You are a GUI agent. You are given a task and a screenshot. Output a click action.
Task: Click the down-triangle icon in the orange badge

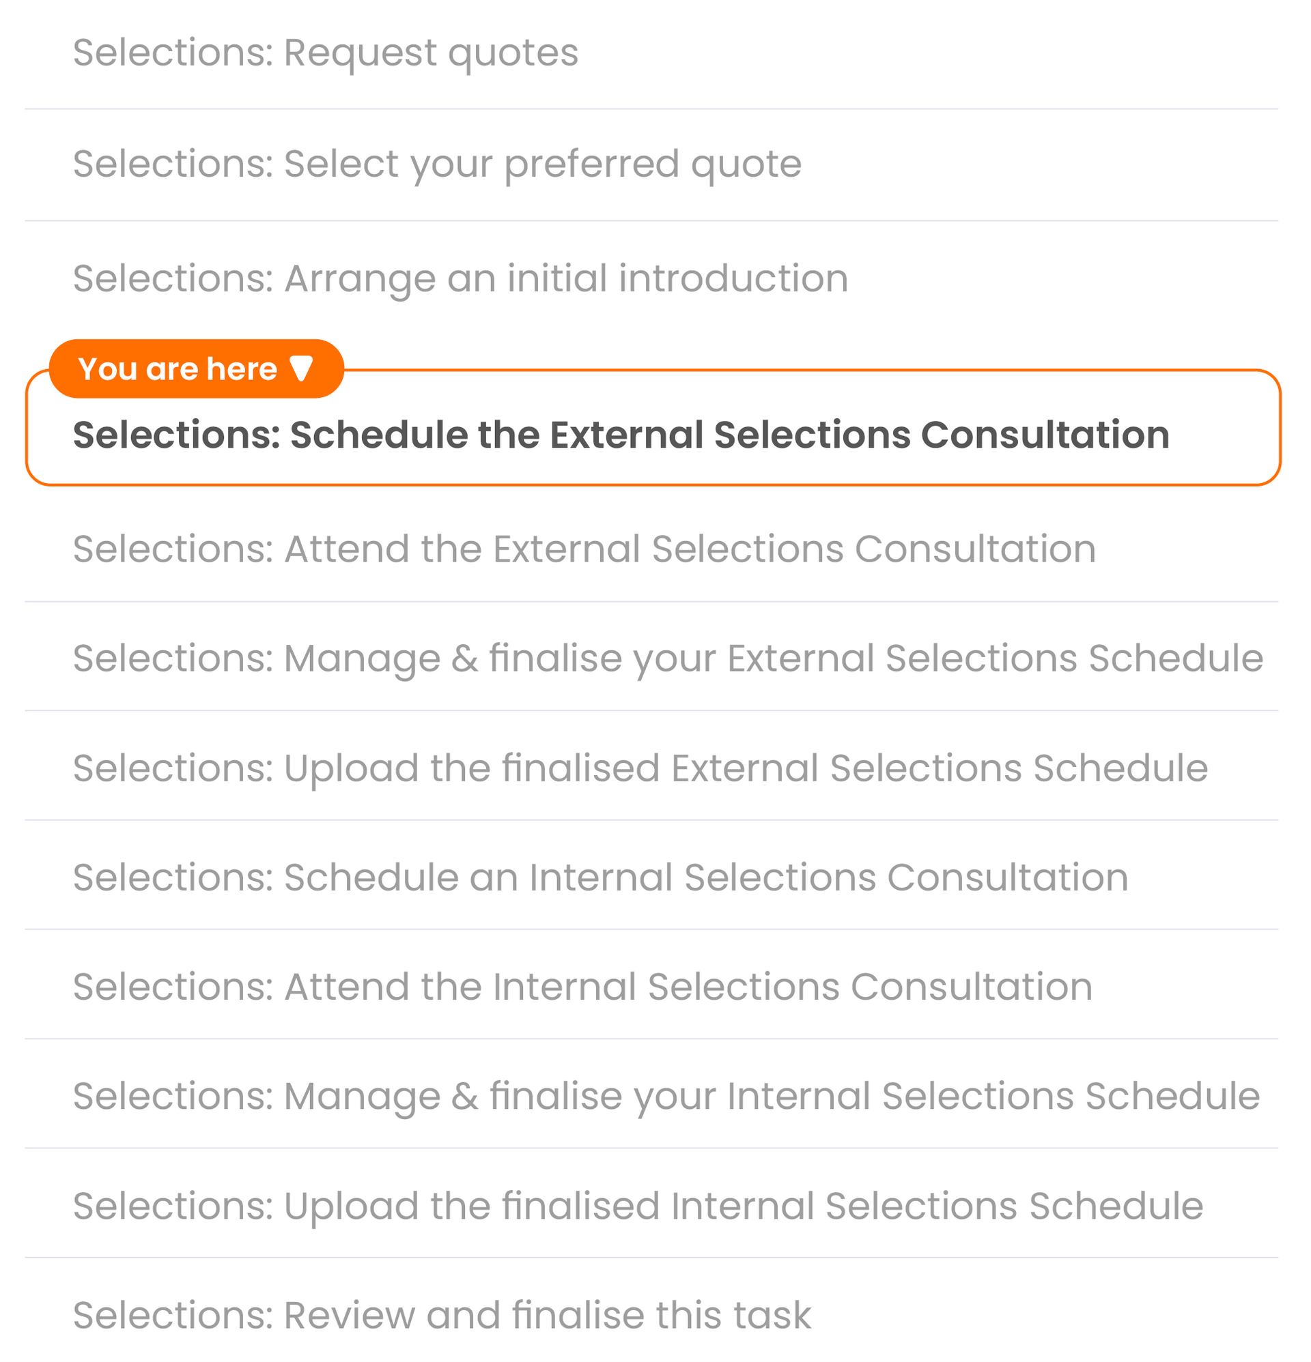[x=301, y=368]
